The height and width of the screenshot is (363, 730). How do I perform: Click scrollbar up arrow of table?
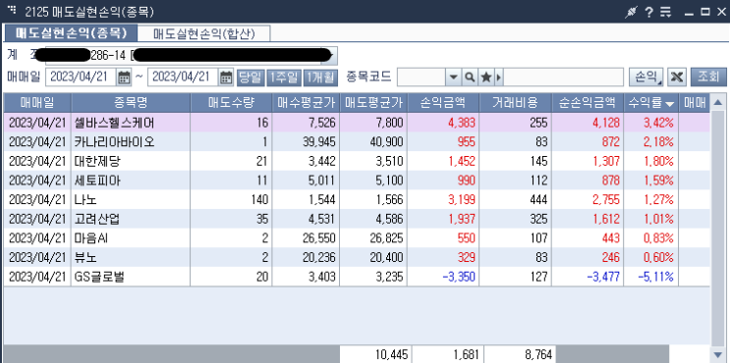tap(717, 103)
